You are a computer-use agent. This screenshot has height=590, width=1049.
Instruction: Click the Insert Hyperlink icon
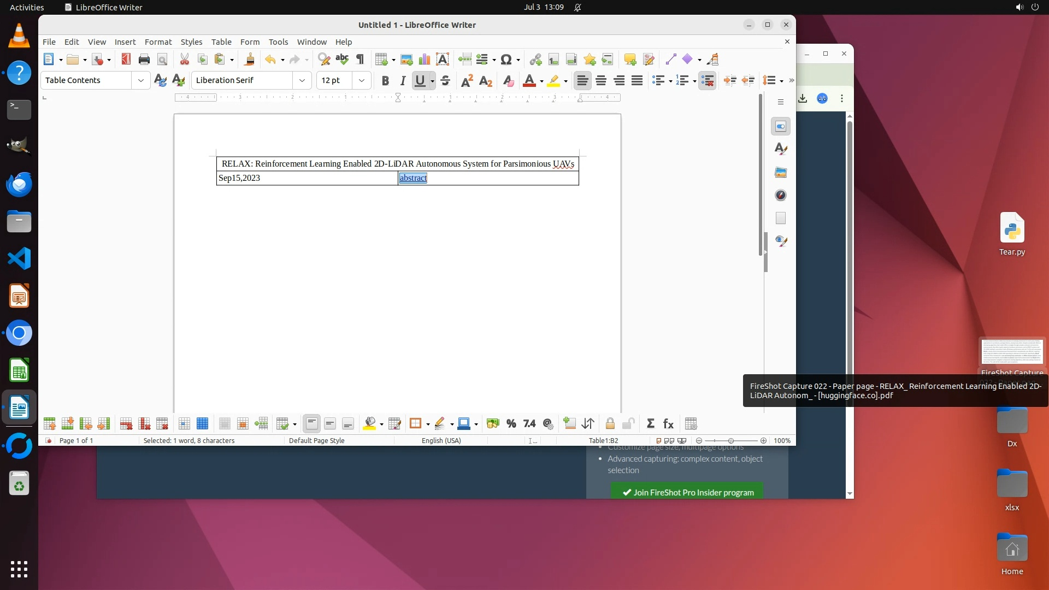(535, 60)
